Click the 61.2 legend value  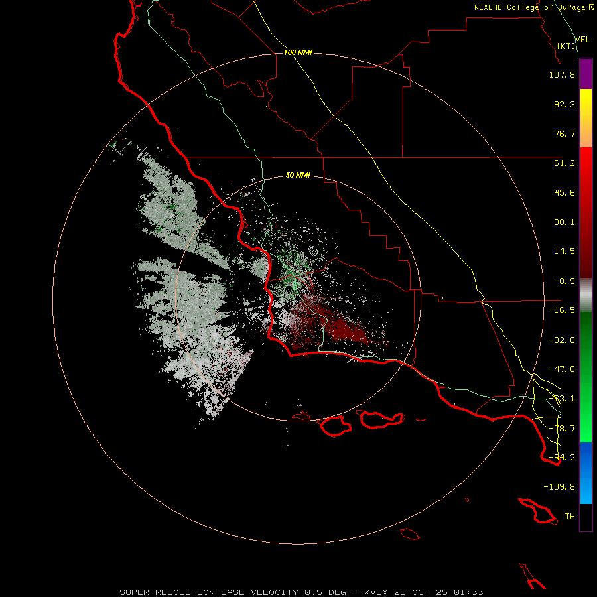pyautogui.click(x=564, y=163)
